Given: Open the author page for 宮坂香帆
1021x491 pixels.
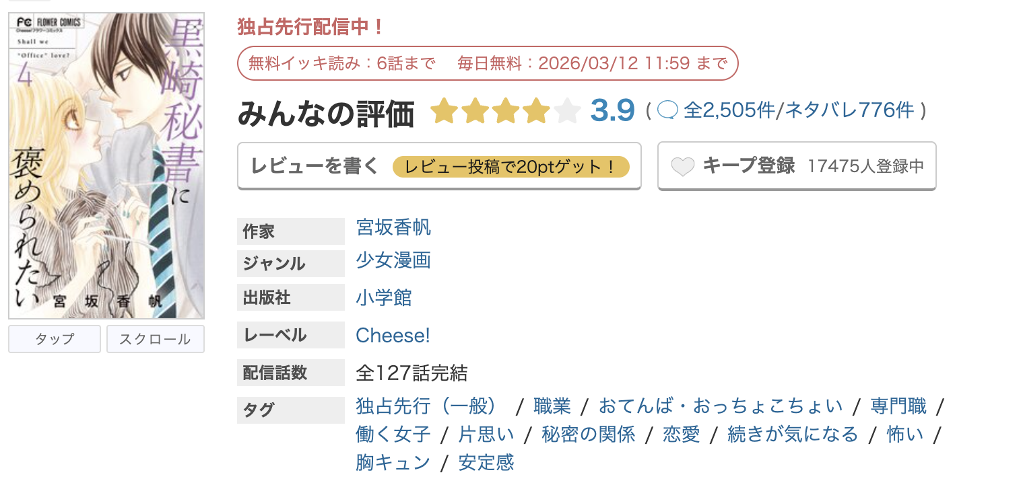Looking at the screenshot, I should click(x=393, y=228).
